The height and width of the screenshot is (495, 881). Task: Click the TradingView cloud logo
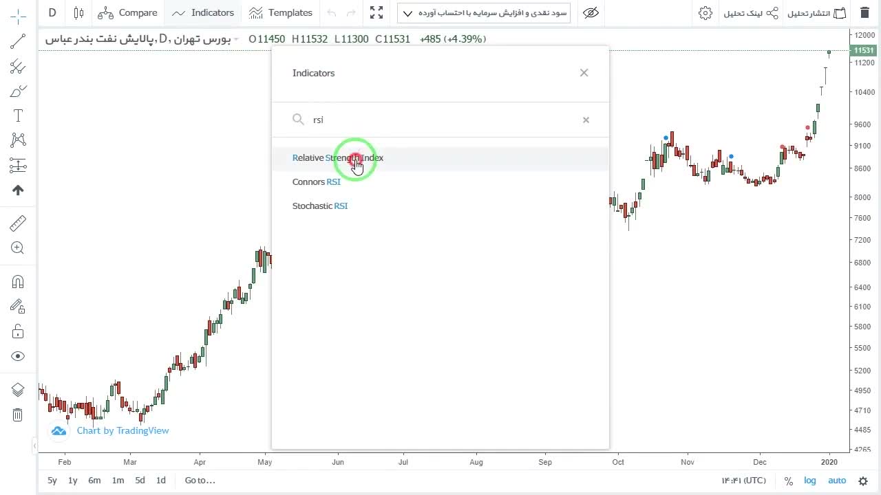tap(59, 431)
